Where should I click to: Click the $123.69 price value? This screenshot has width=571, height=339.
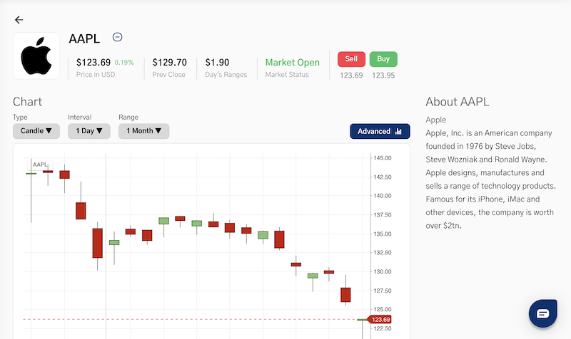(94, 63)
